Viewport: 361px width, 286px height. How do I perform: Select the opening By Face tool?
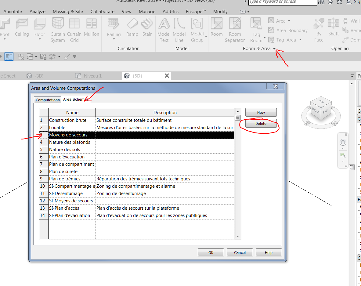point(319,30)
